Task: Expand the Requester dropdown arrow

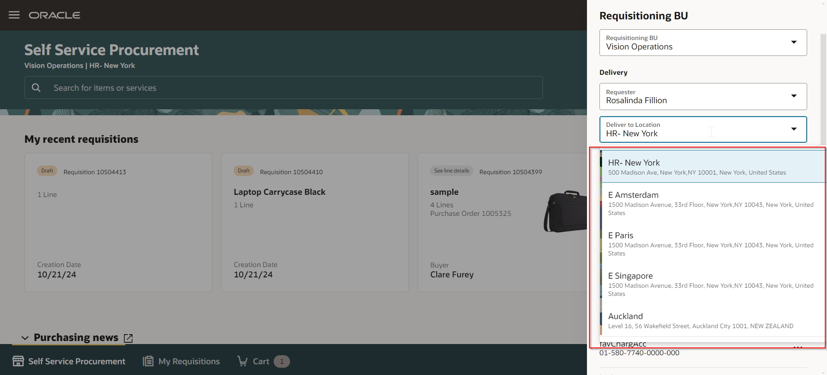Action: pos(794,96)
